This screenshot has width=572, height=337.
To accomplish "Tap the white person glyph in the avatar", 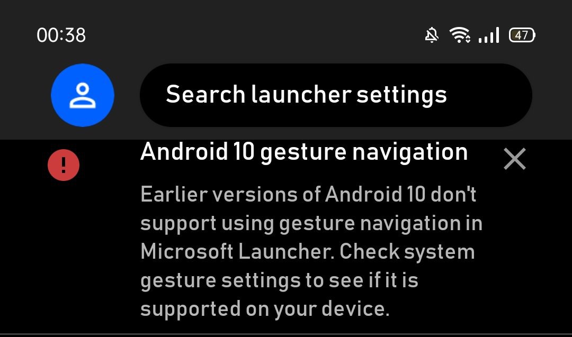I will pyautogui.click(x=83, y=95).
